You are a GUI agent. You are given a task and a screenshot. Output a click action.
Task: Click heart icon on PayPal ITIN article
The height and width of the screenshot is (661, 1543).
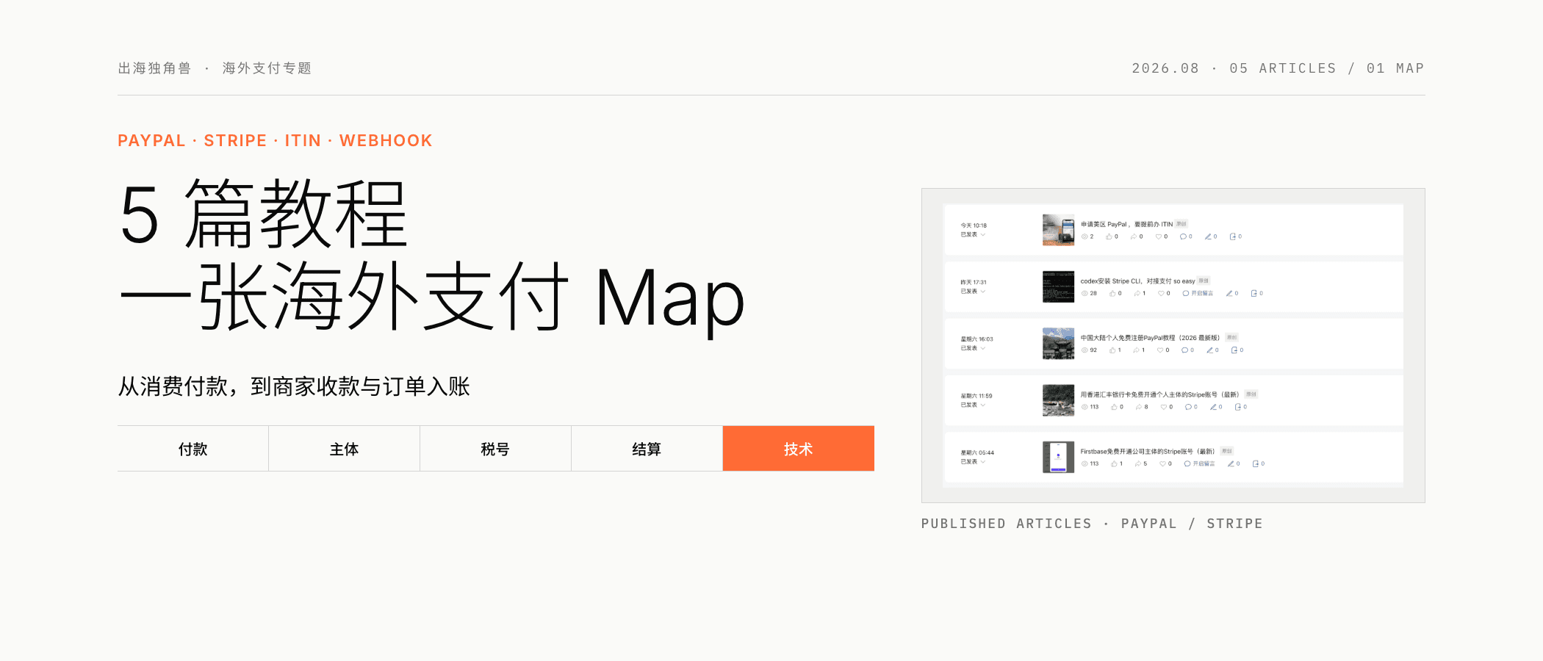pos(1159,236)
